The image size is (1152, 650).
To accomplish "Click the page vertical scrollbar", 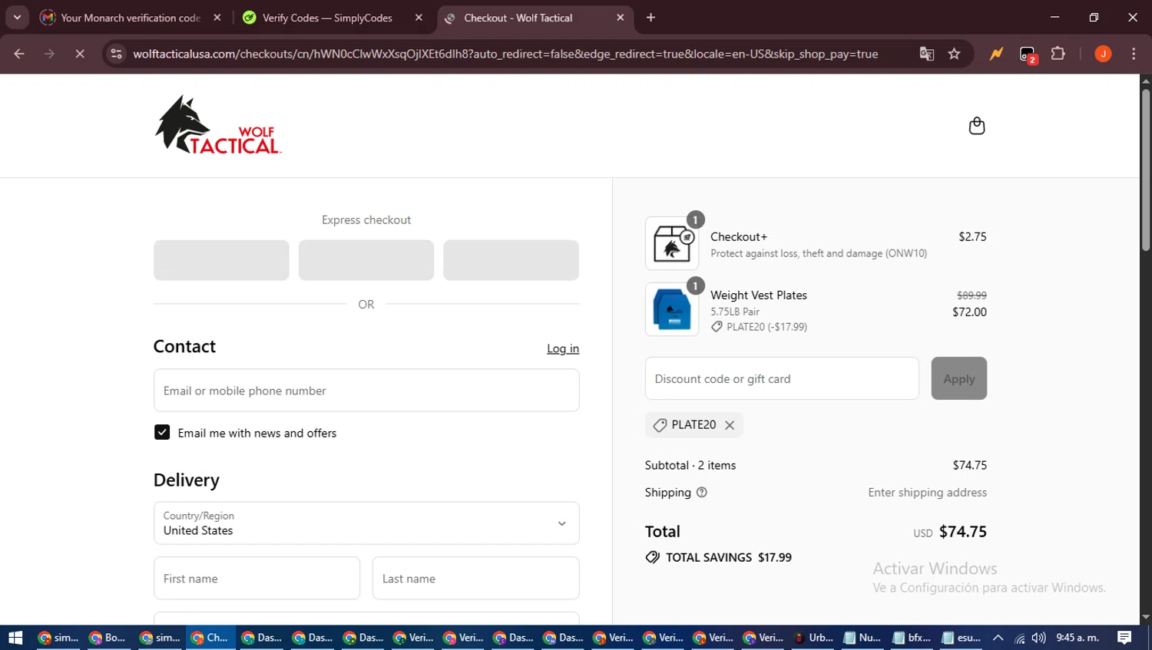I will click(1145, 170).
